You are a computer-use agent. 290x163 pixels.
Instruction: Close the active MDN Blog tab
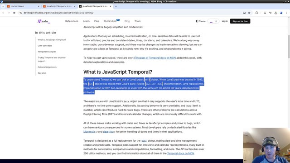coord(111,6)
